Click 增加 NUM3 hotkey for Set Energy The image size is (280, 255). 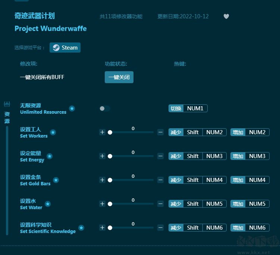[x=250, y=156]
